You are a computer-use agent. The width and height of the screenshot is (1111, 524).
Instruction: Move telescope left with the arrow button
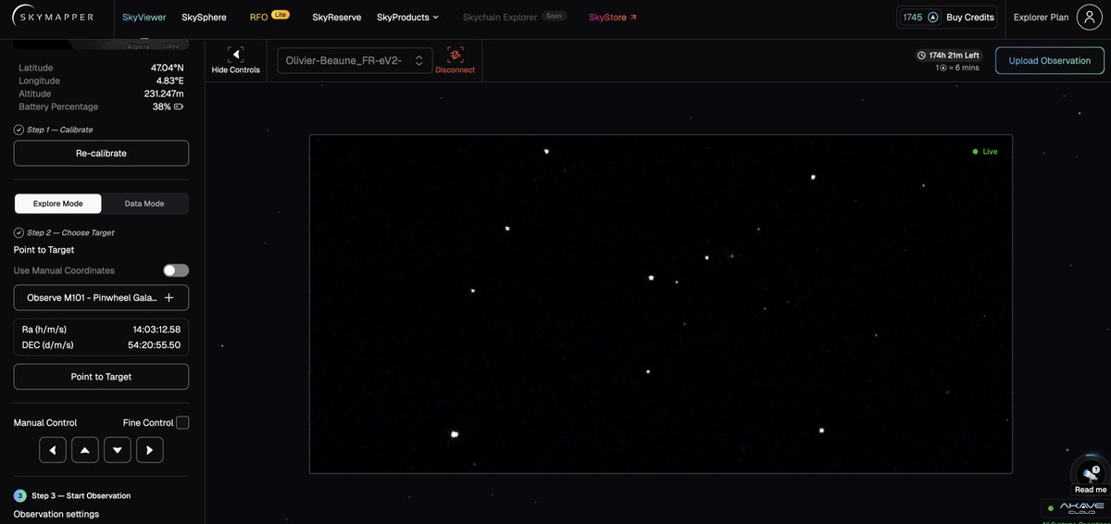(x=53, y=450)
